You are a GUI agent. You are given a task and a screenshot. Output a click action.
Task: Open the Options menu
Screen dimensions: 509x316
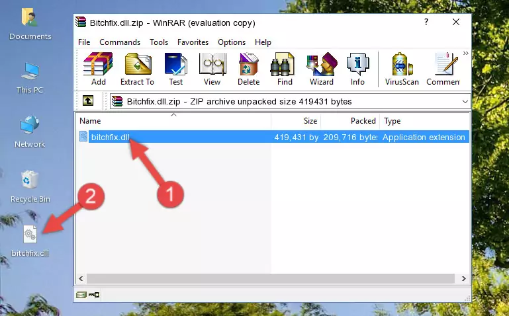coord(232,42)
